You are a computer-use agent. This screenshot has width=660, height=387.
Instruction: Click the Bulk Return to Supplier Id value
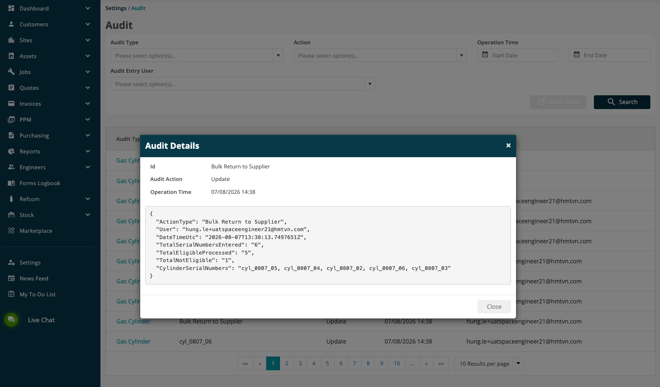pos(241,166)
